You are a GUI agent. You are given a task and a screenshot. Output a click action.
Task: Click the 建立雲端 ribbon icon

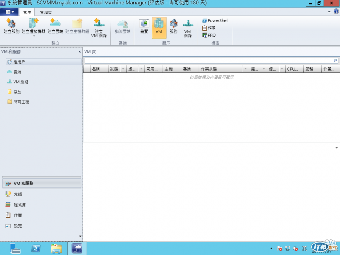pos(55,26)
